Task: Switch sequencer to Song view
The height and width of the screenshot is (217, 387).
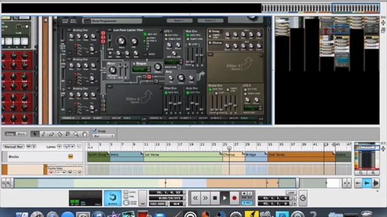Action: click(10, 134)
